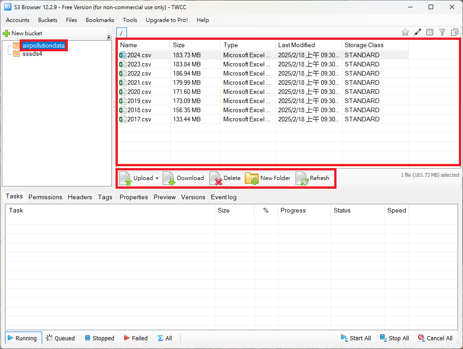This screenshot has height=349, width=463.
Task: Click the 2024.csv file icon
Action: pyautogui.click(x=122, y=55)
